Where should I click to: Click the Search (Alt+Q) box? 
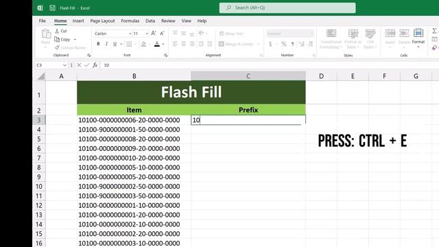coord(287,8)
